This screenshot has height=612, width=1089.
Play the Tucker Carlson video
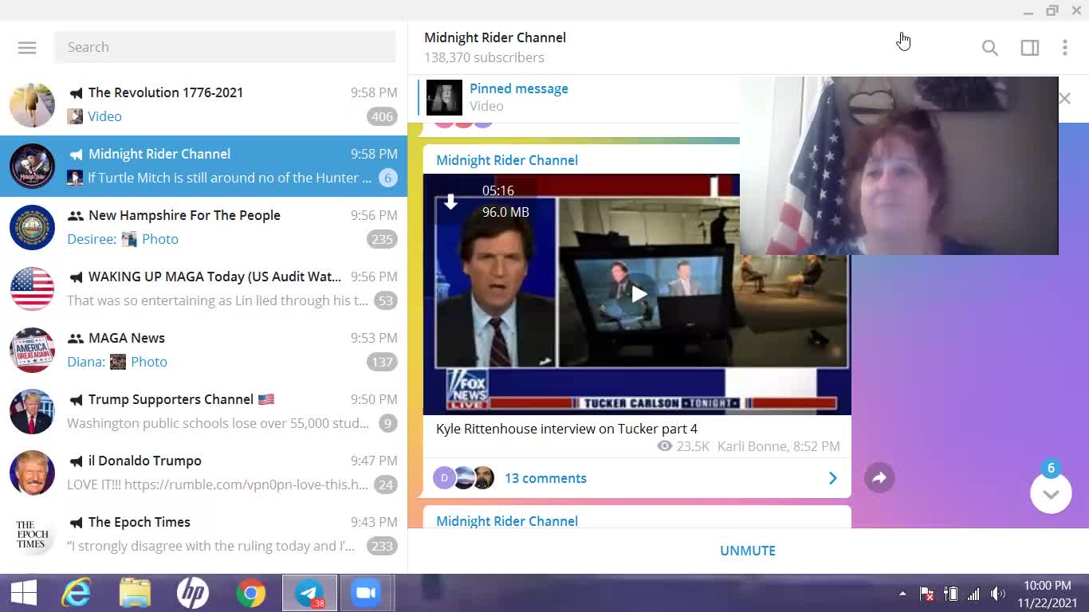pos(639,294)
